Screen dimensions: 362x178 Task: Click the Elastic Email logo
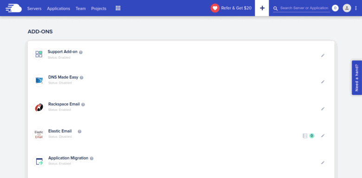(39, 134)
